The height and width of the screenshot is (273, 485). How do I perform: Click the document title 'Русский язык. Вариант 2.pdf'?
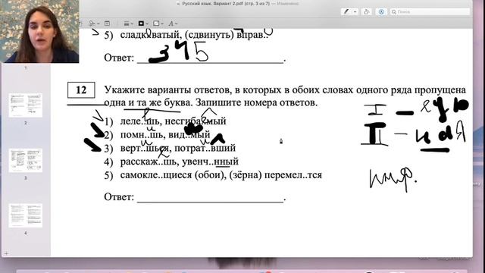pos(213,4)
